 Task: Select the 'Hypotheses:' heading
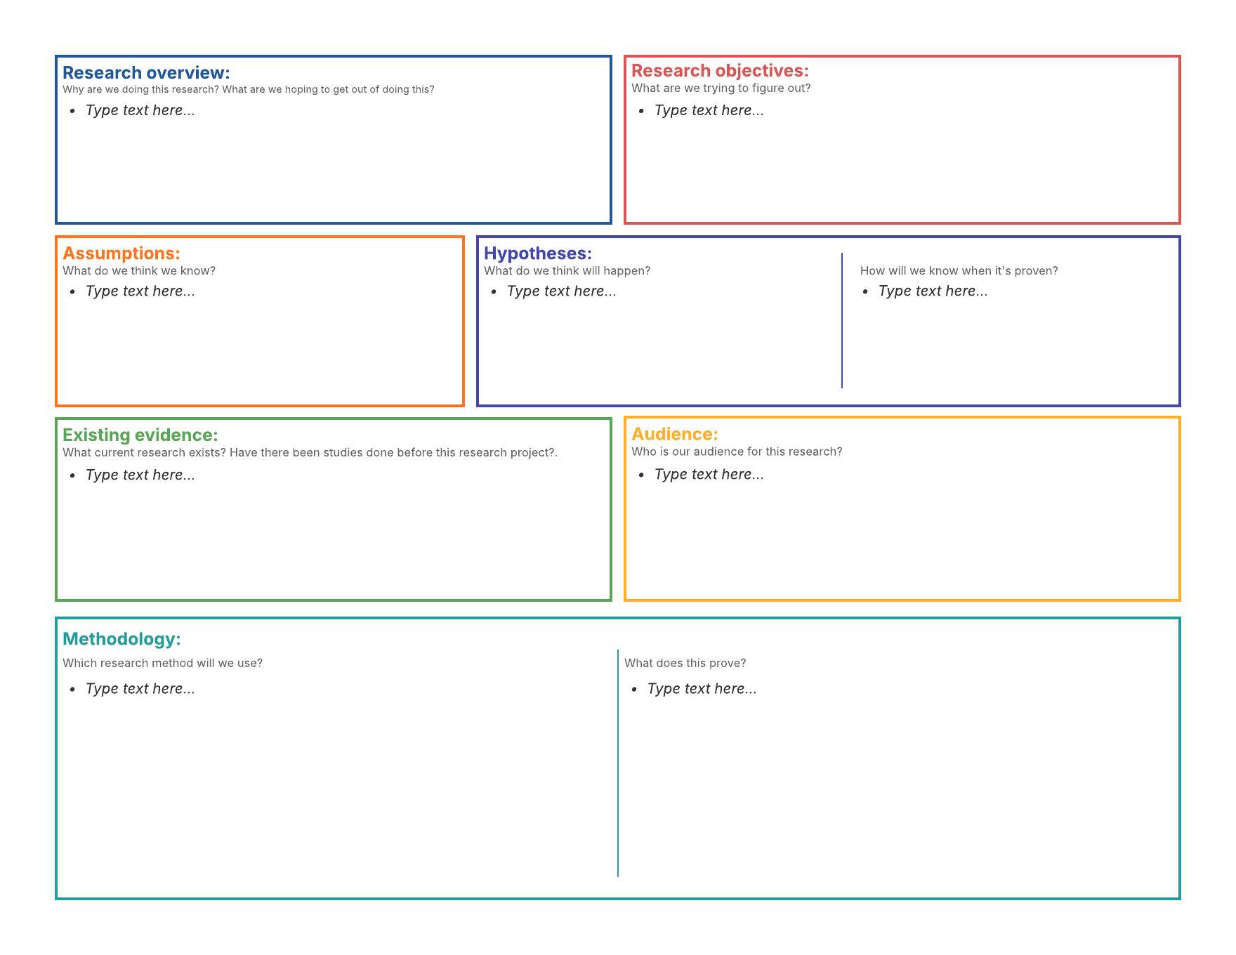click(538, 253)
